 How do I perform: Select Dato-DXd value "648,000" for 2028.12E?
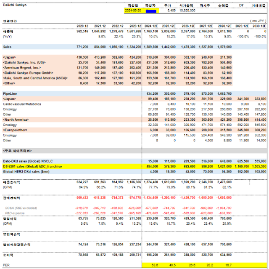click(226, 161)
